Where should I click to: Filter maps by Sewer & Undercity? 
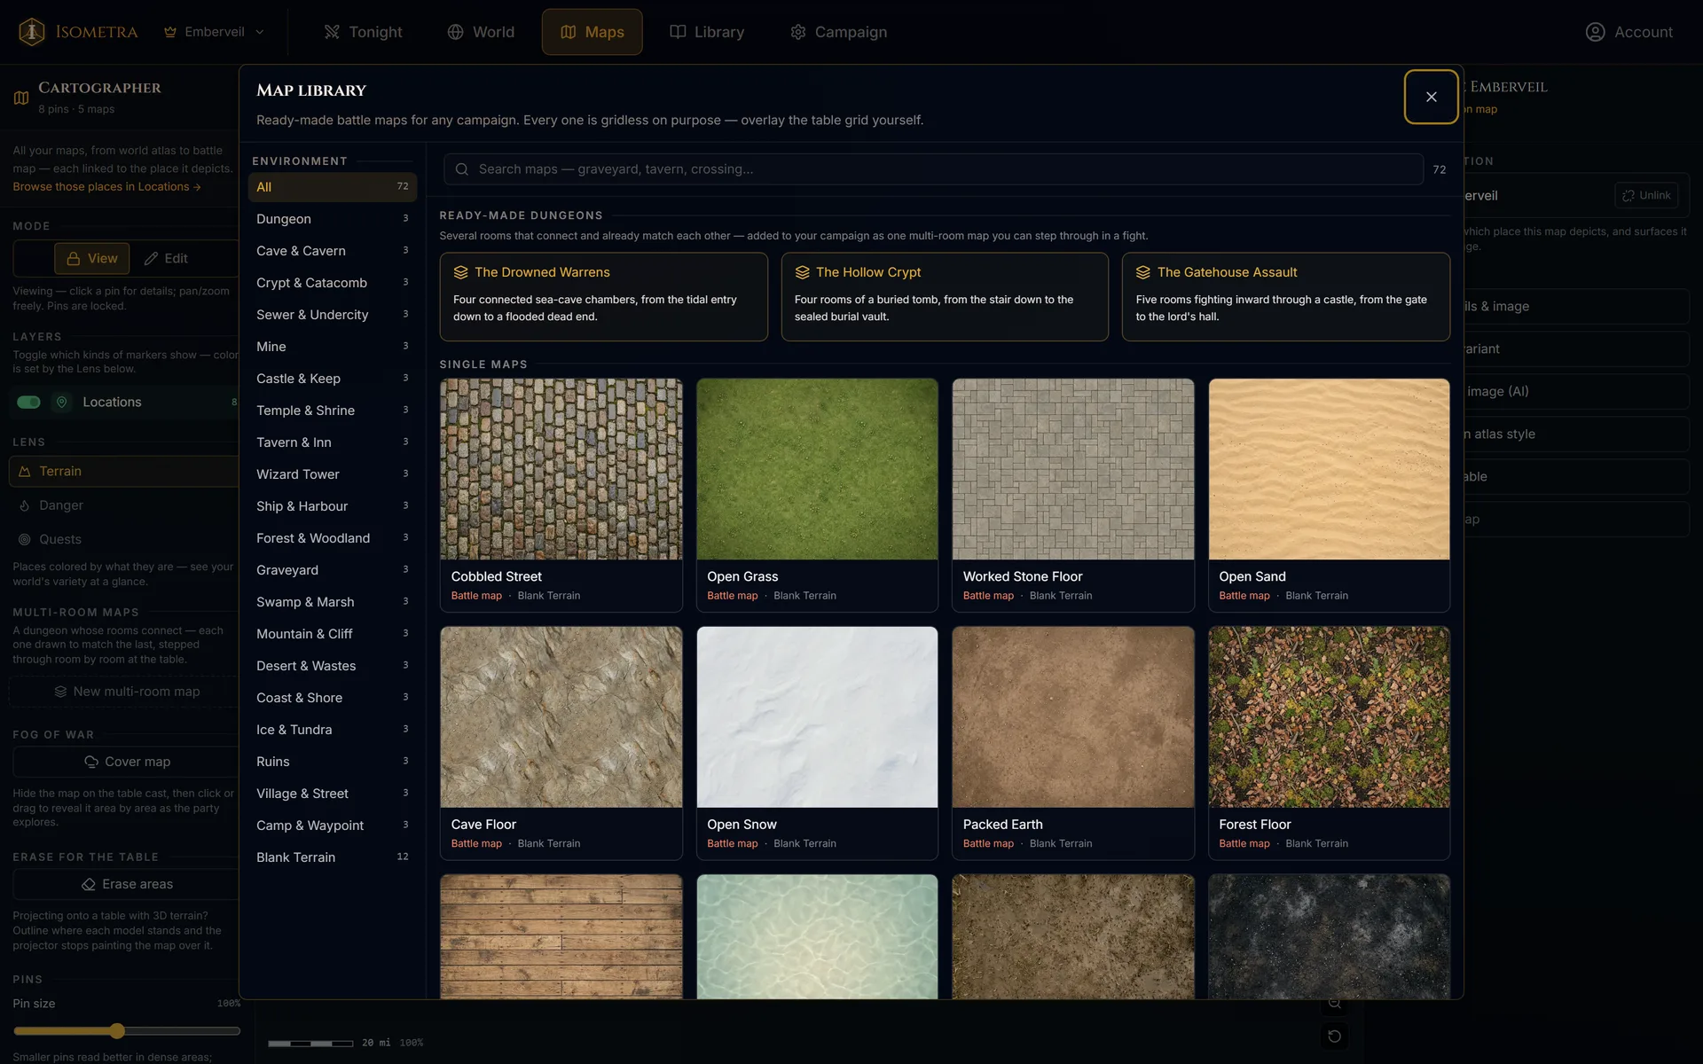tap(333, 315)
